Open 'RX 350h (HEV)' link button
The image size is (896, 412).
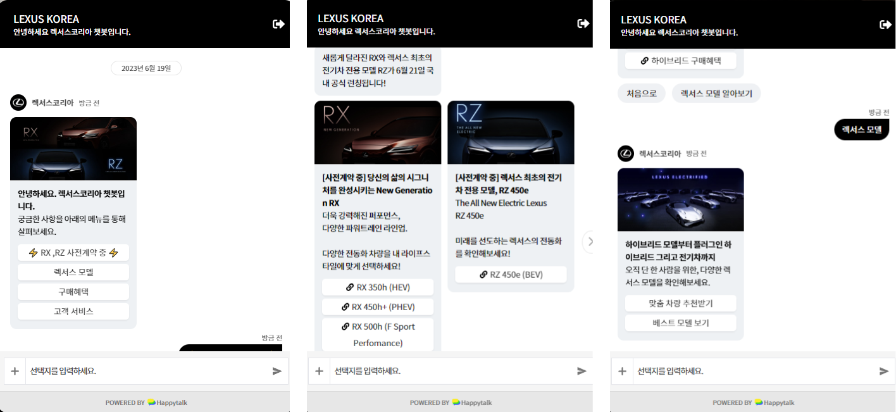[378, 287]
